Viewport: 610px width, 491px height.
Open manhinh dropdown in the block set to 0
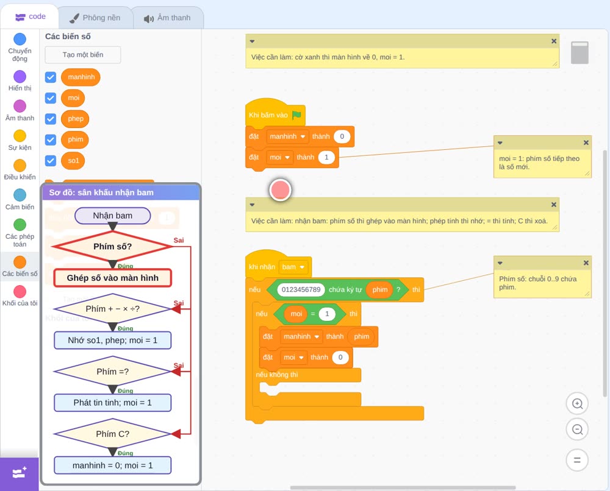pyautogui.click(x=287, y=136)
